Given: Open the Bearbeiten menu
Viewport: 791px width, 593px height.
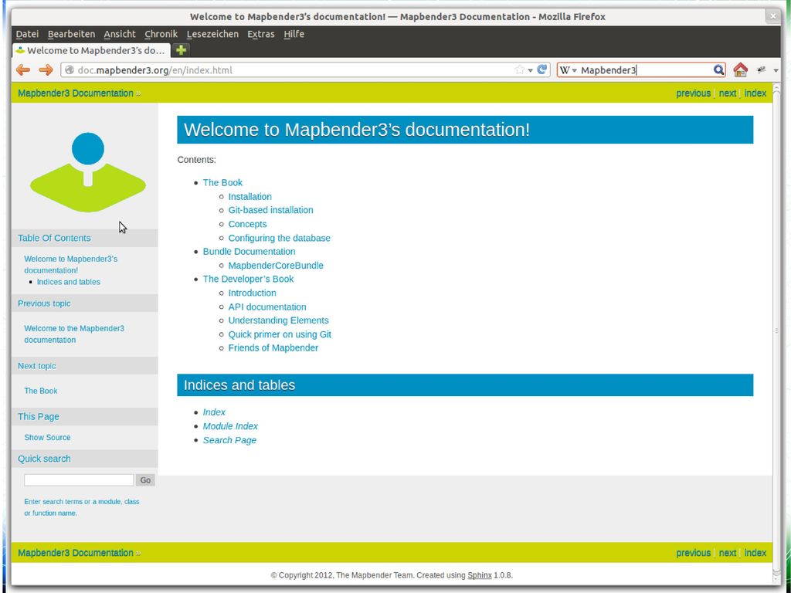Looking at the screenshot, I should [71, 34].
